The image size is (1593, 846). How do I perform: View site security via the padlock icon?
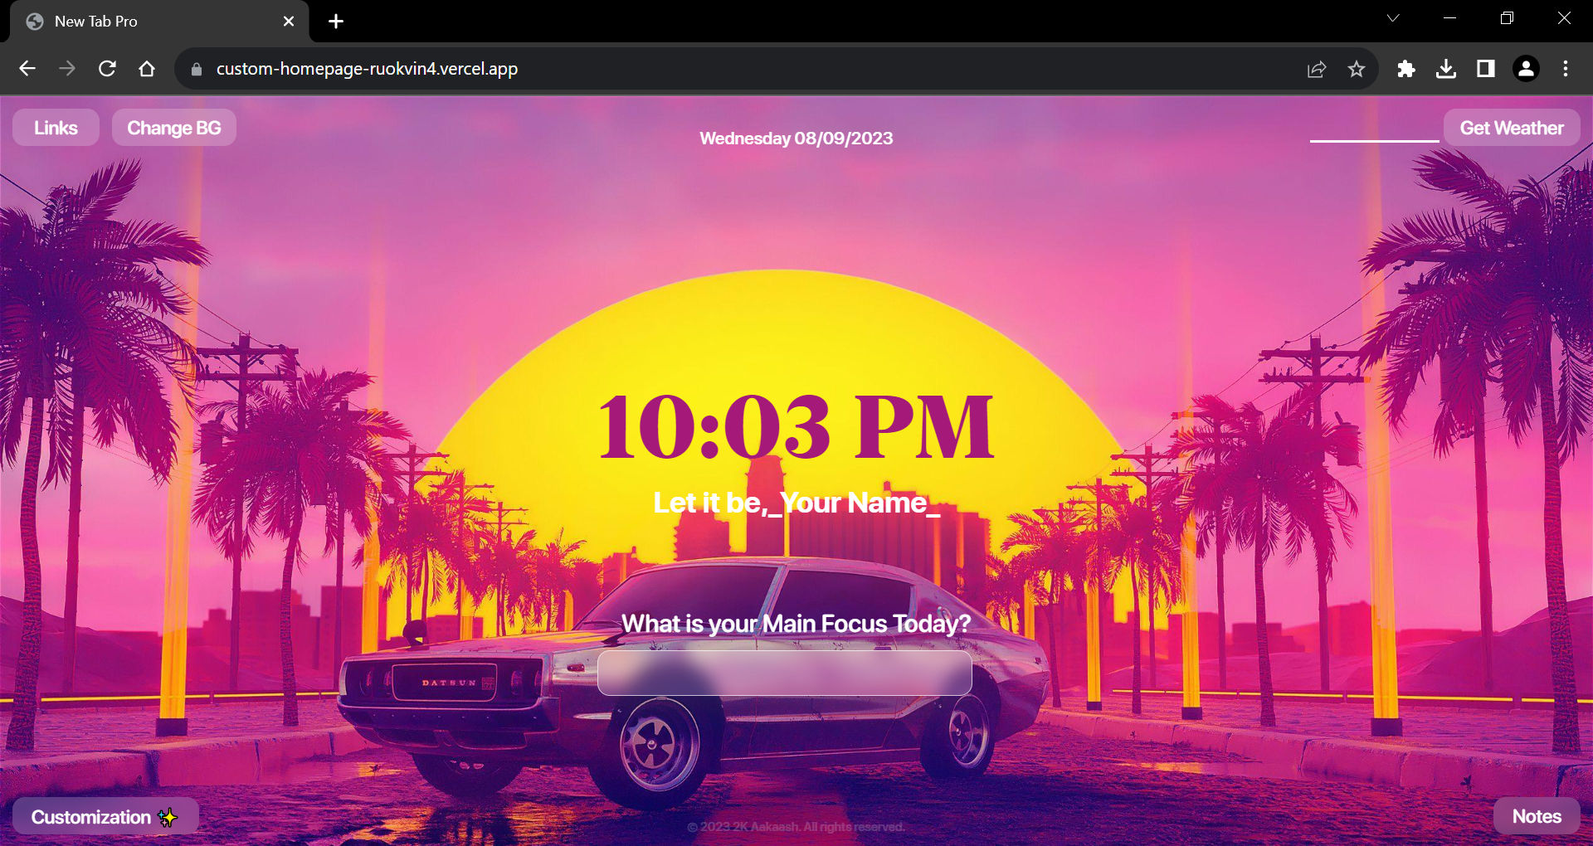pos(196,69)
